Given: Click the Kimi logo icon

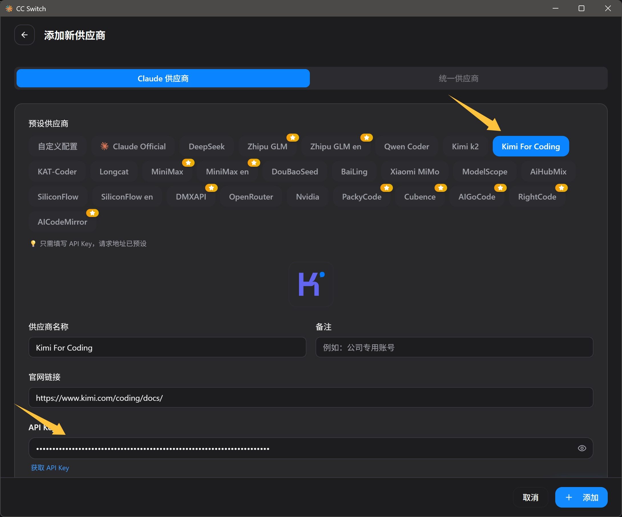Looking at the screenshot, I should [x=311, y=284].
